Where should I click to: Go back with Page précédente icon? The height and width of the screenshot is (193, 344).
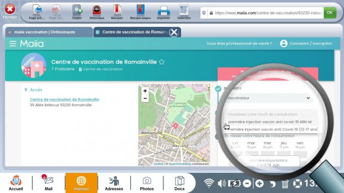coord(37,10)
